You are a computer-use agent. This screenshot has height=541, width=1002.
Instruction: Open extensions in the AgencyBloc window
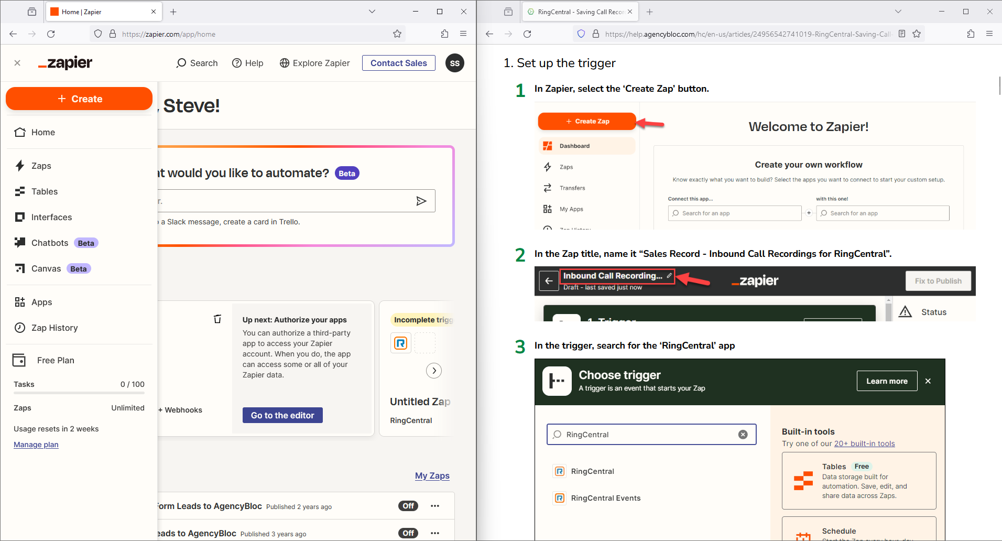(971, 34)
